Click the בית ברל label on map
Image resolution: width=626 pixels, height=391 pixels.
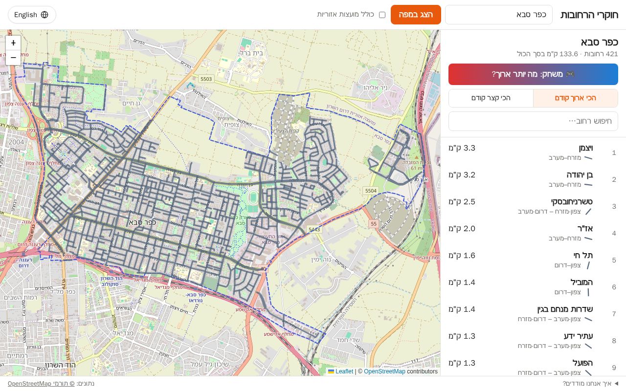pyautogui.click(x=251, y=53)
